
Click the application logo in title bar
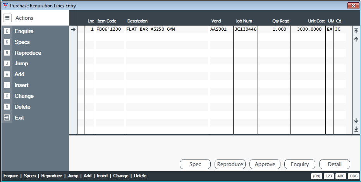tap(6, 5)
